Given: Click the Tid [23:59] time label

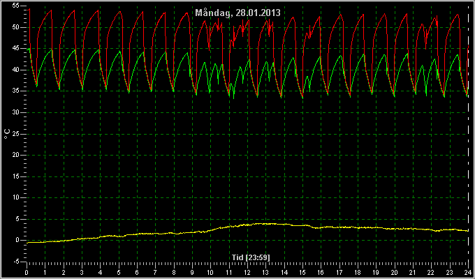Looking at the screenshot, I should (x=251, y=257).
